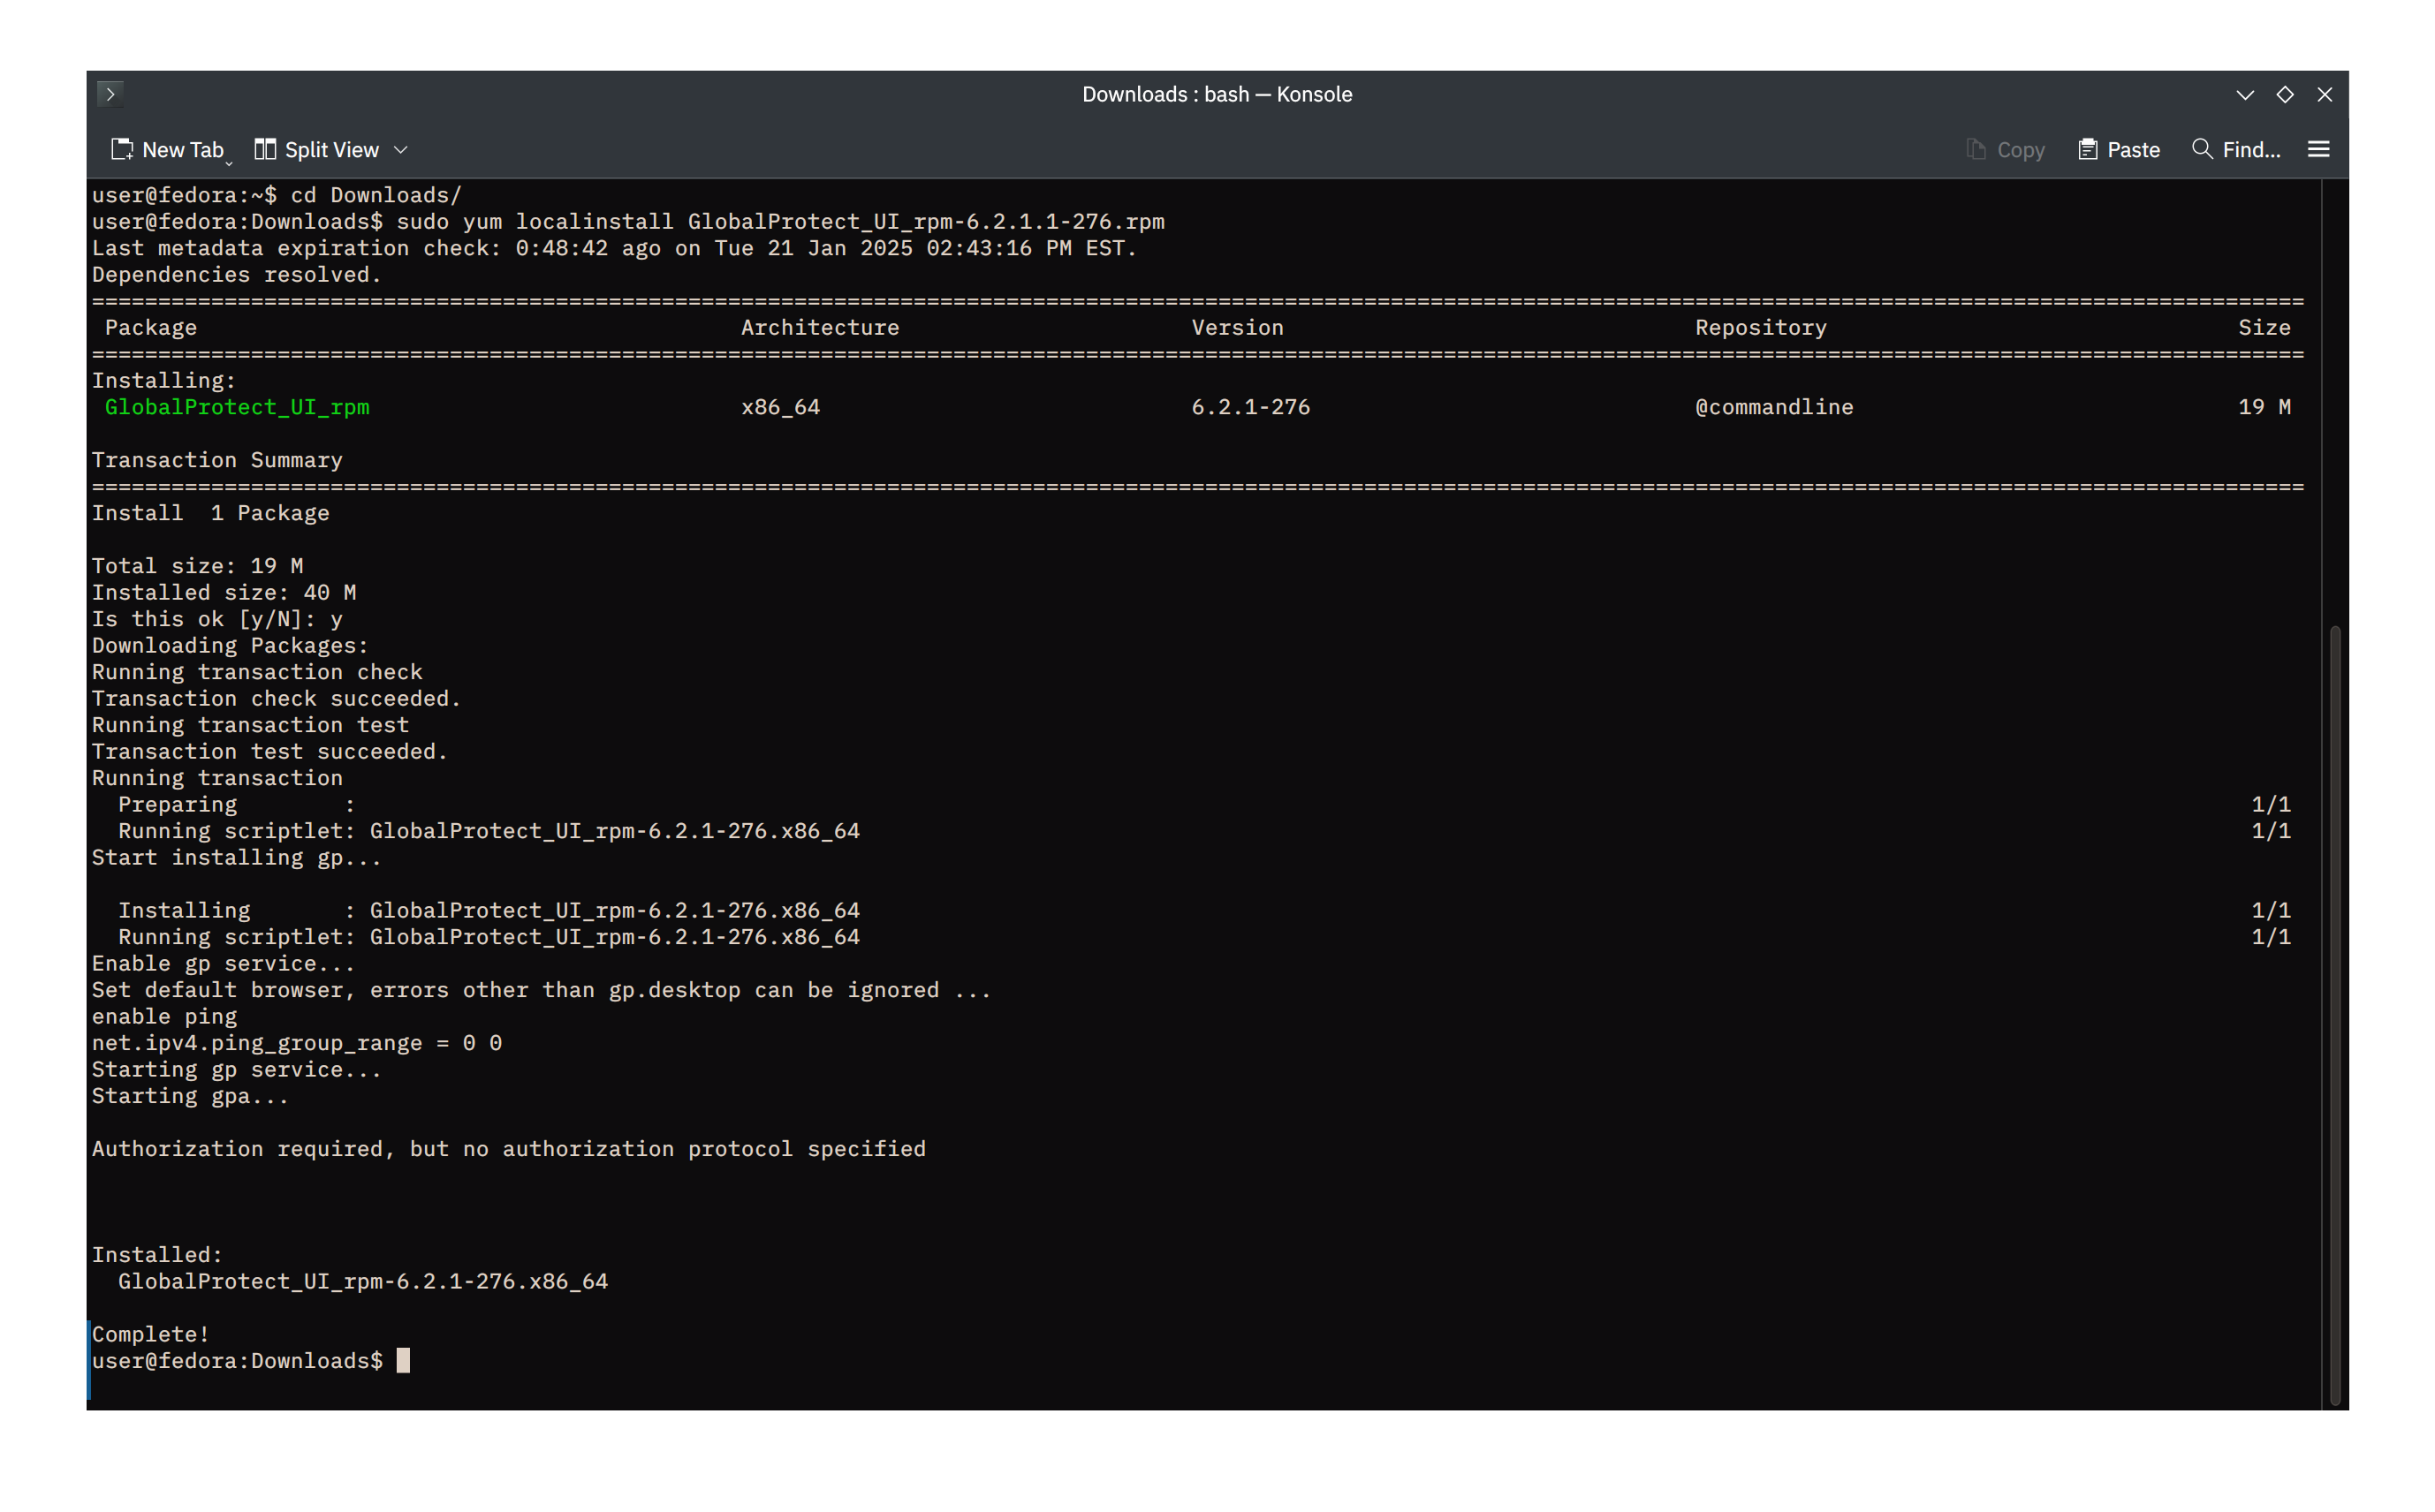Click the green GlobalProtect_UI_rpm package name
The width and height of the screenshot is (2435, 1512).
point(237,407)
